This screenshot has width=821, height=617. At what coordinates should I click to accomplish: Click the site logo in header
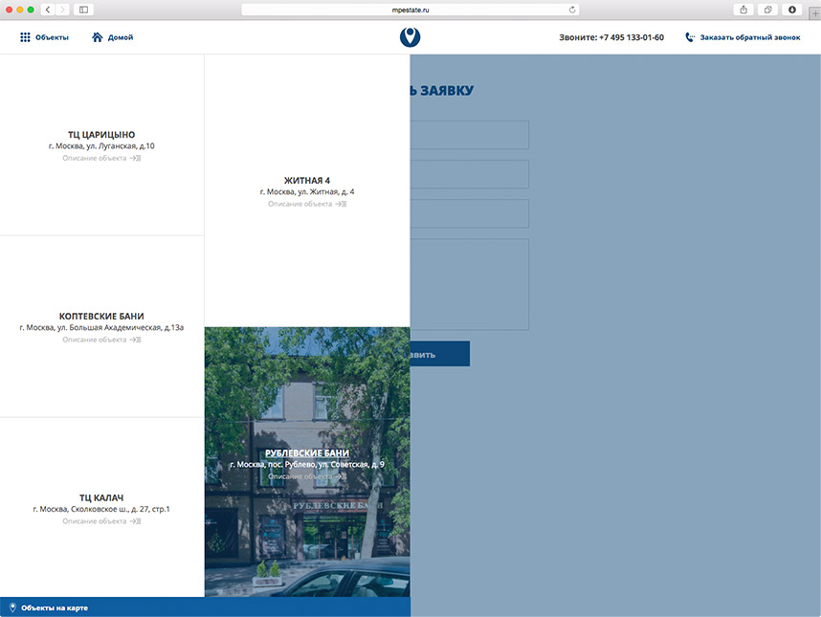tap(410, 37)
